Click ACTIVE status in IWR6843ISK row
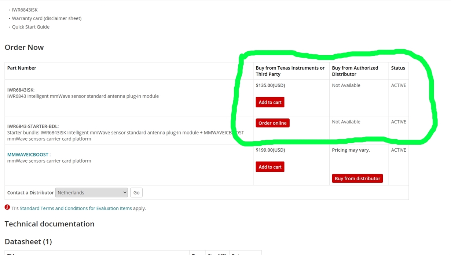Image resolution: width=451 pixels, height=255 pixels. 399,85
